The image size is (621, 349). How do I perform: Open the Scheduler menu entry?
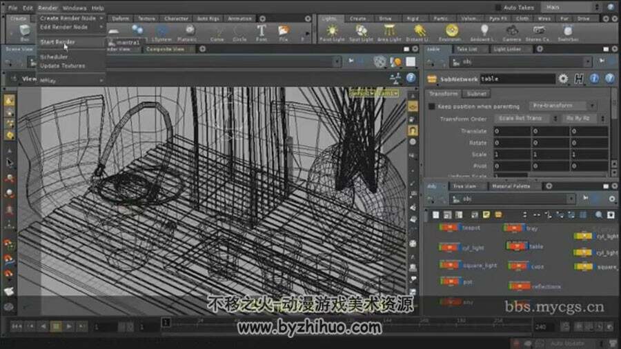(54, 57)
